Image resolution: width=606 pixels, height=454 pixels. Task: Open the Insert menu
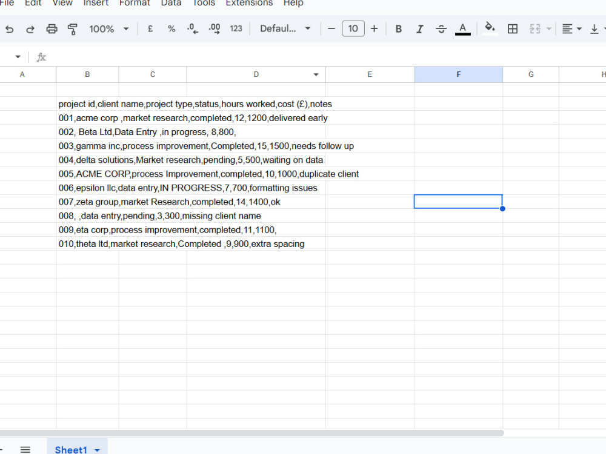coord(96,3)
